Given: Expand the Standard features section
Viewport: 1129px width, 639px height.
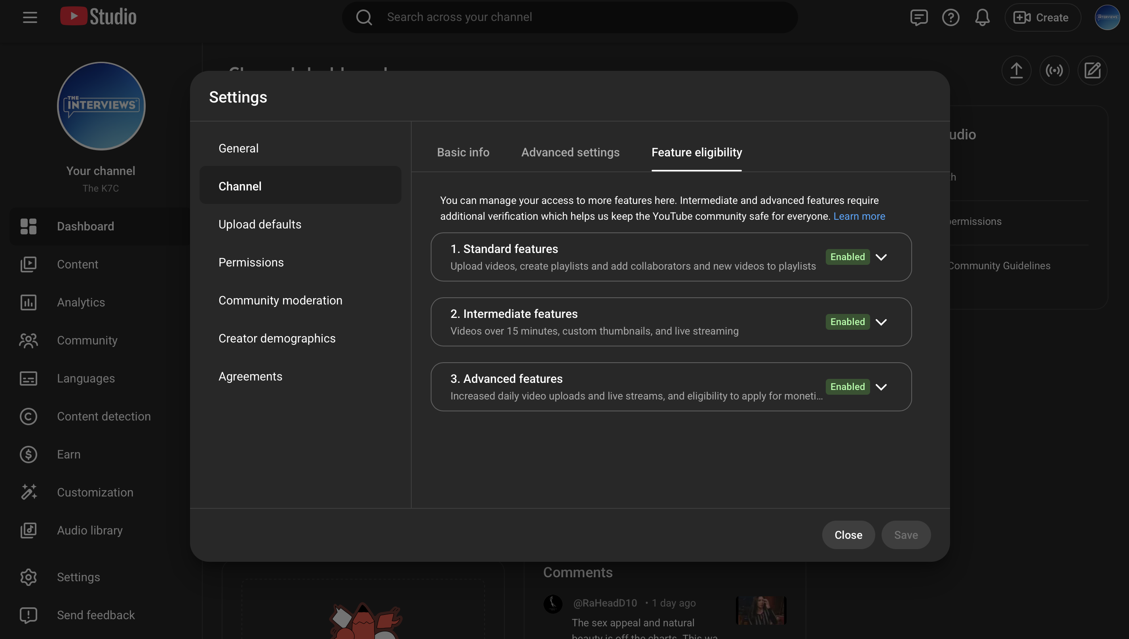Looking at the screenshot, I should pos(881,257).
